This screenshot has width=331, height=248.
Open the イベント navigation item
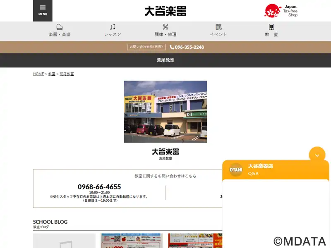coord(218,31)
